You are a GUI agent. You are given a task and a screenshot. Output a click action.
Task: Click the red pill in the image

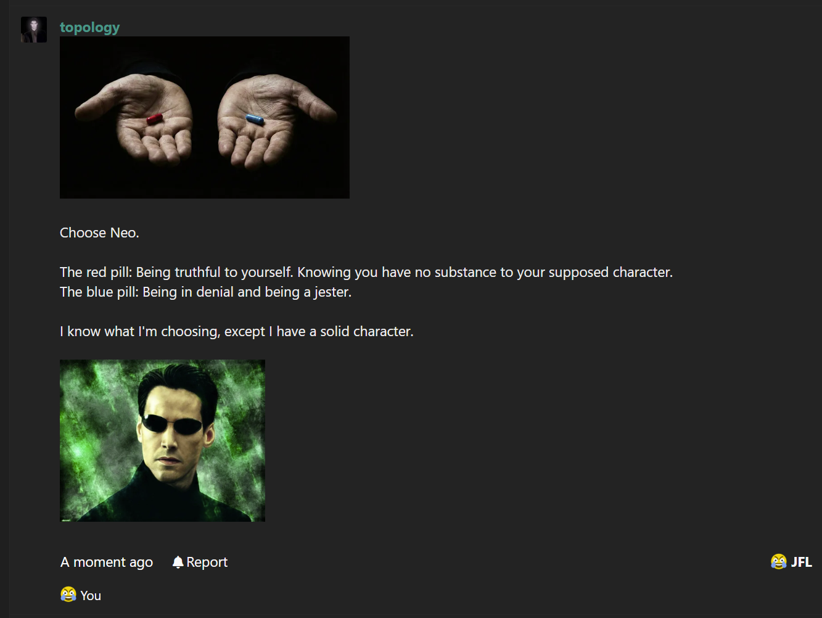click(155, 118)
